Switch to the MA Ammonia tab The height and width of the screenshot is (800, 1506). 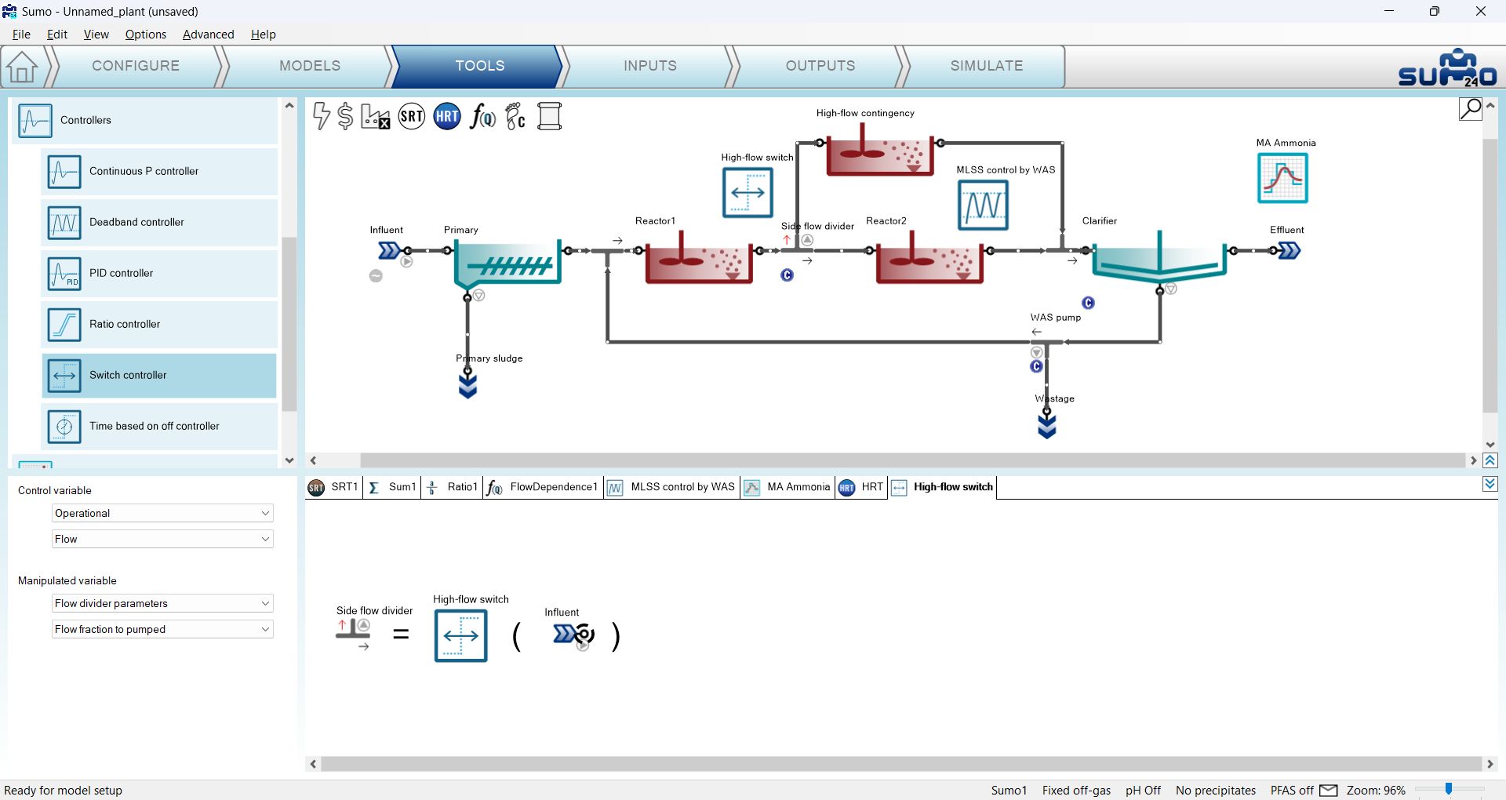click(788, 487)
